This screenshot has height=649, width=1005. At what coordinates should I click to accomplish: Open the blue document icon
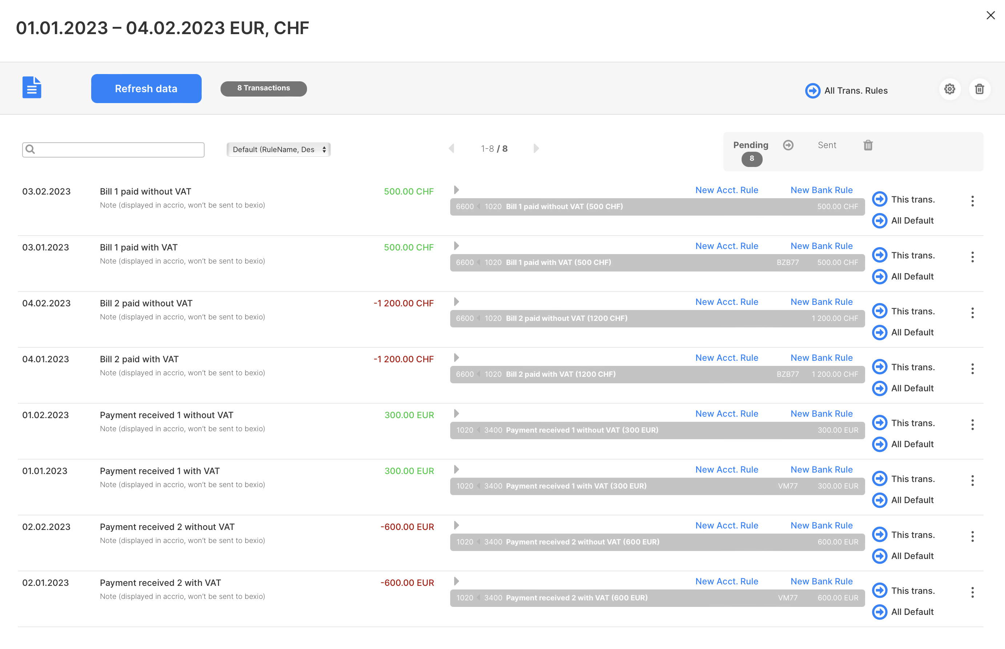click(x=32, y=87)
